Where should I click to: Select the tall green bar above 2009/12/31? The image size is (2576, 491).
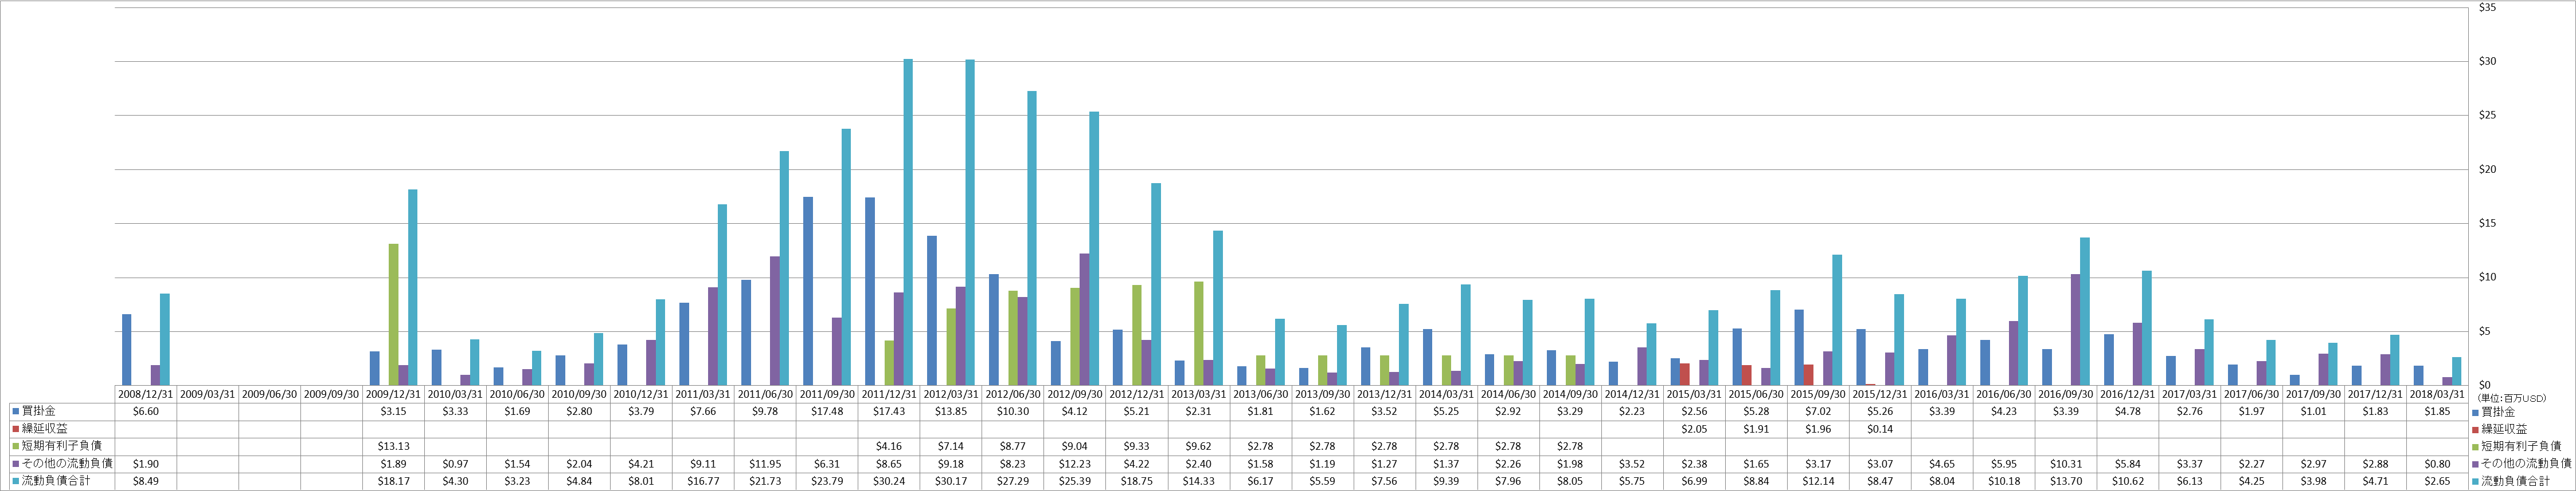click(x=394, y=314)
